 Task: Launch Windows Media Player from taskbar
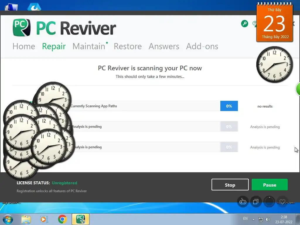click(x=44, y=219)
